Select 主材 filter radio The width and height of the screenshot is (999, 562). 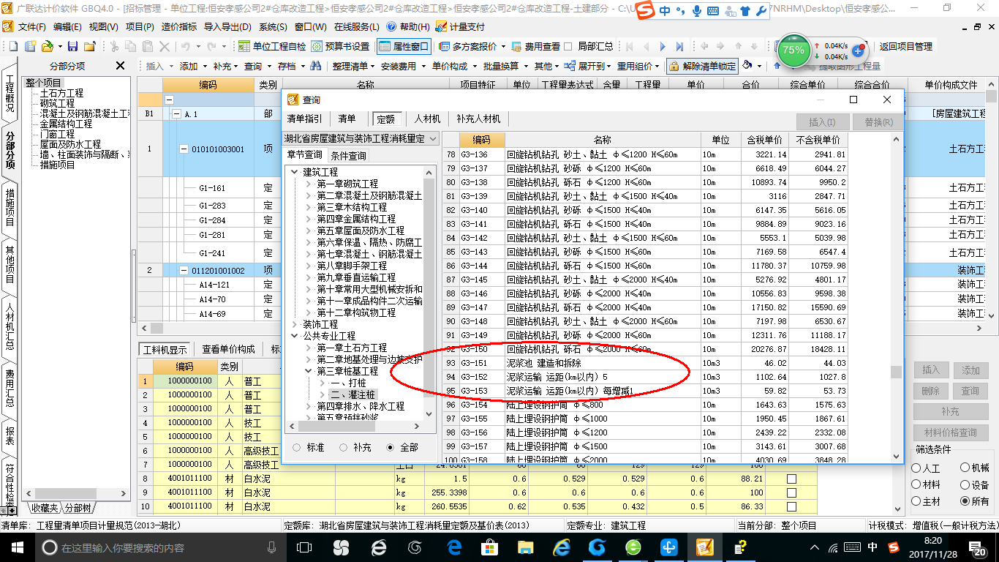916,501
